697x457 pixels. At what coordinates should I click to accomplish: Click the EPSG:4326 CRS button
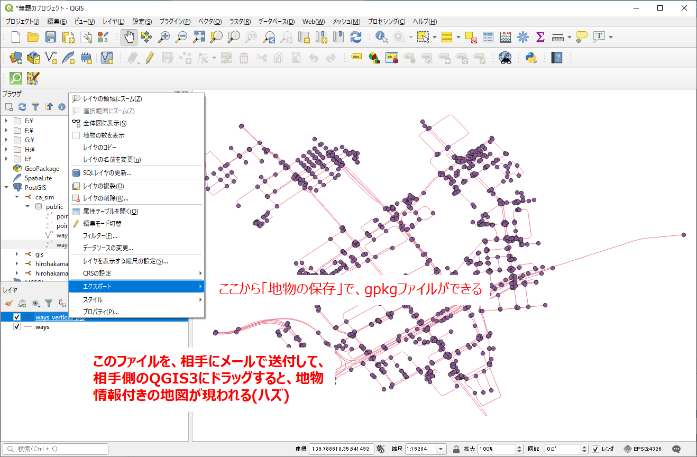tap(643, 449)
